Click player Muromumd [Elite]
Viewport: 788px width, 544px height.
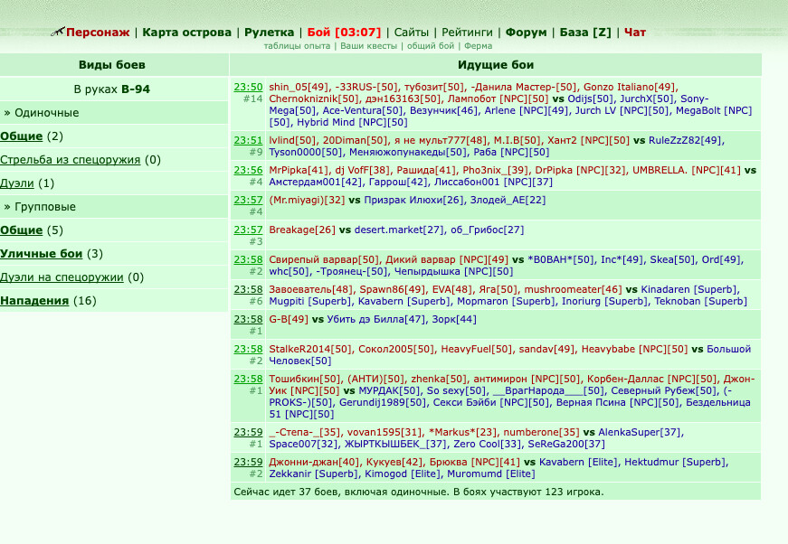(491, 474)
